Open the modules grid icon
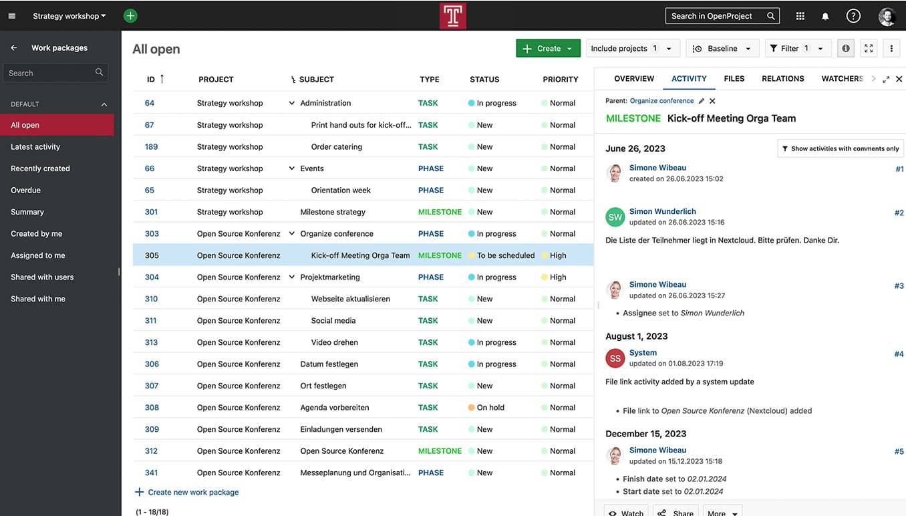906x516 pixels. point(800,16)
